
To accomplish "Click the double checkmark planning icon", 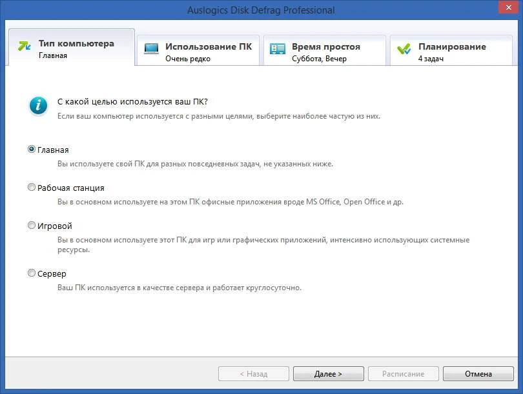I will click(x=404, y=49).
